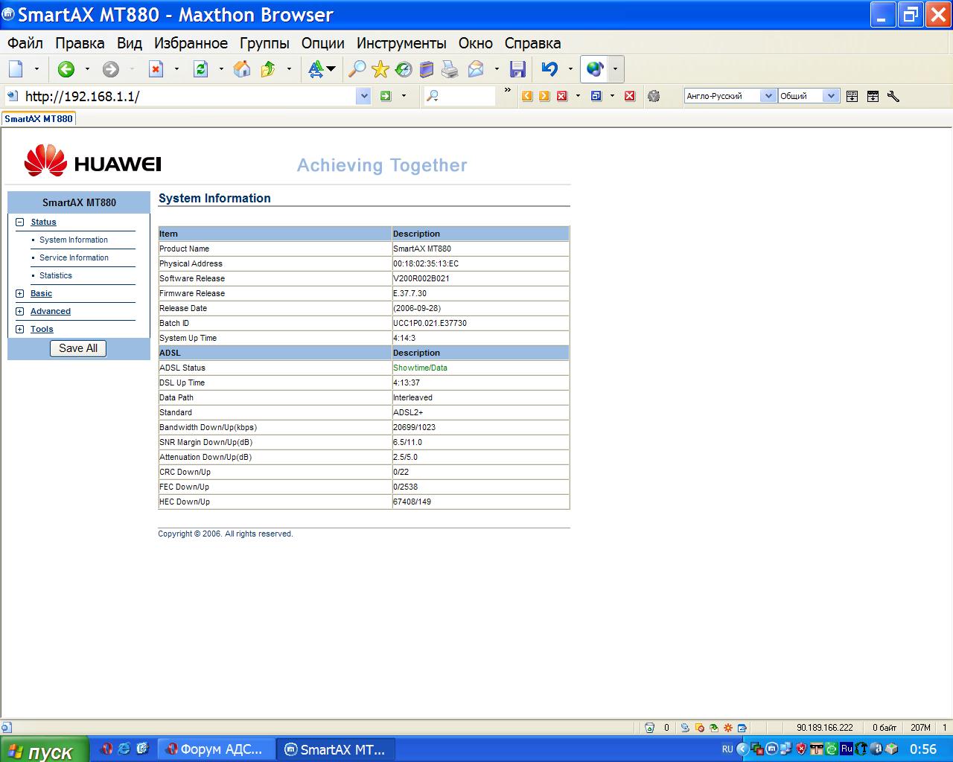Click the Search magnifier toolbar icon
Image resolution: width=953 pixels, height=762 pixels.
pos(357,69)
